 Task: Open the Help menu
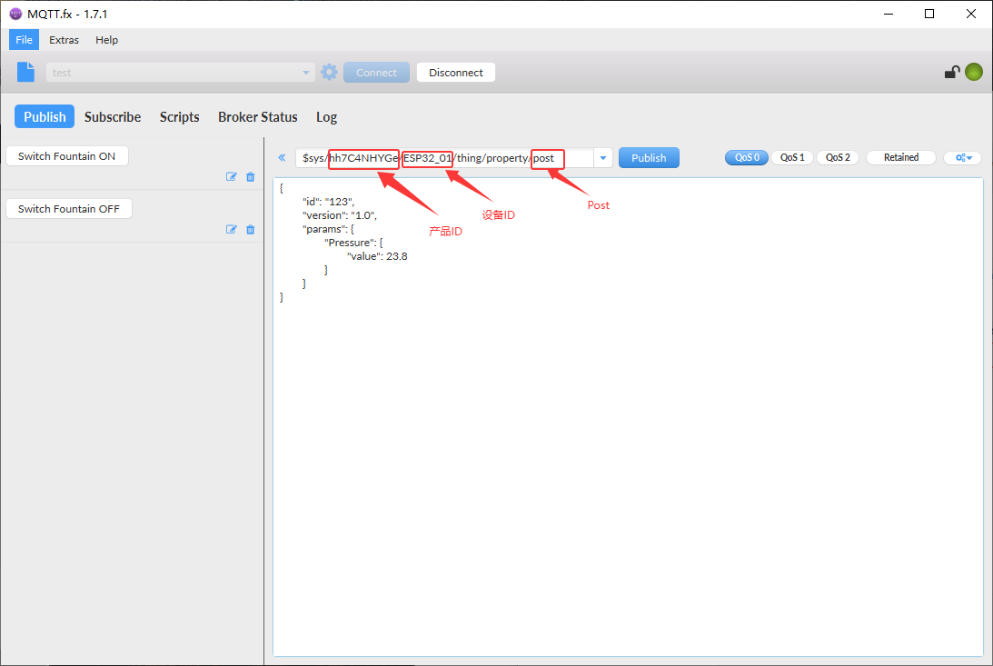point(107,39)
